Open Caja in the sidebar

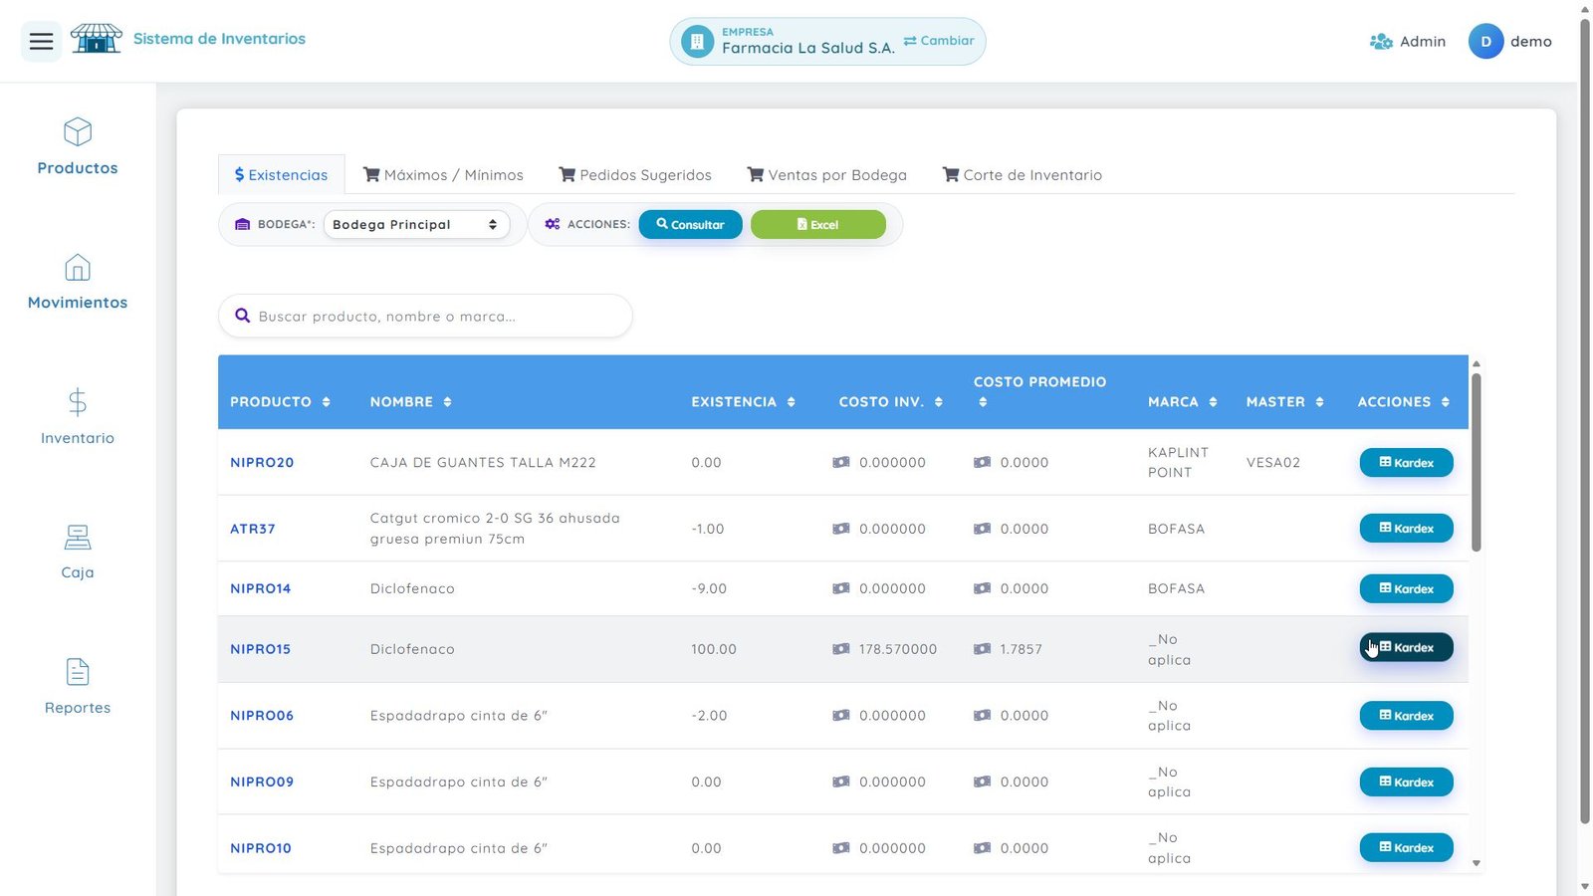pyautogui.click(x=78, y=552)
